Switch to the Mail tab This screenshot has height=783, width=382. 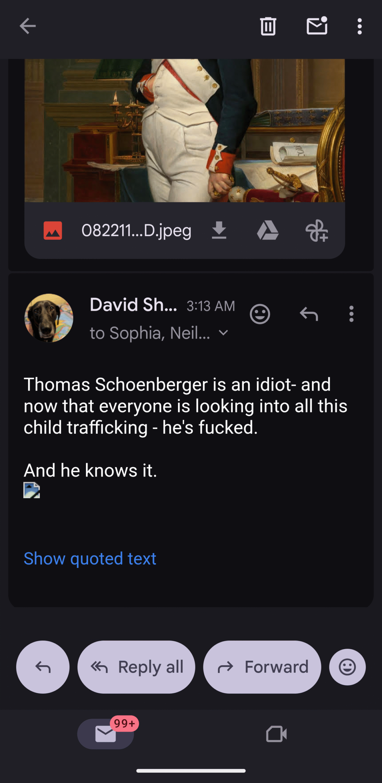106,734
